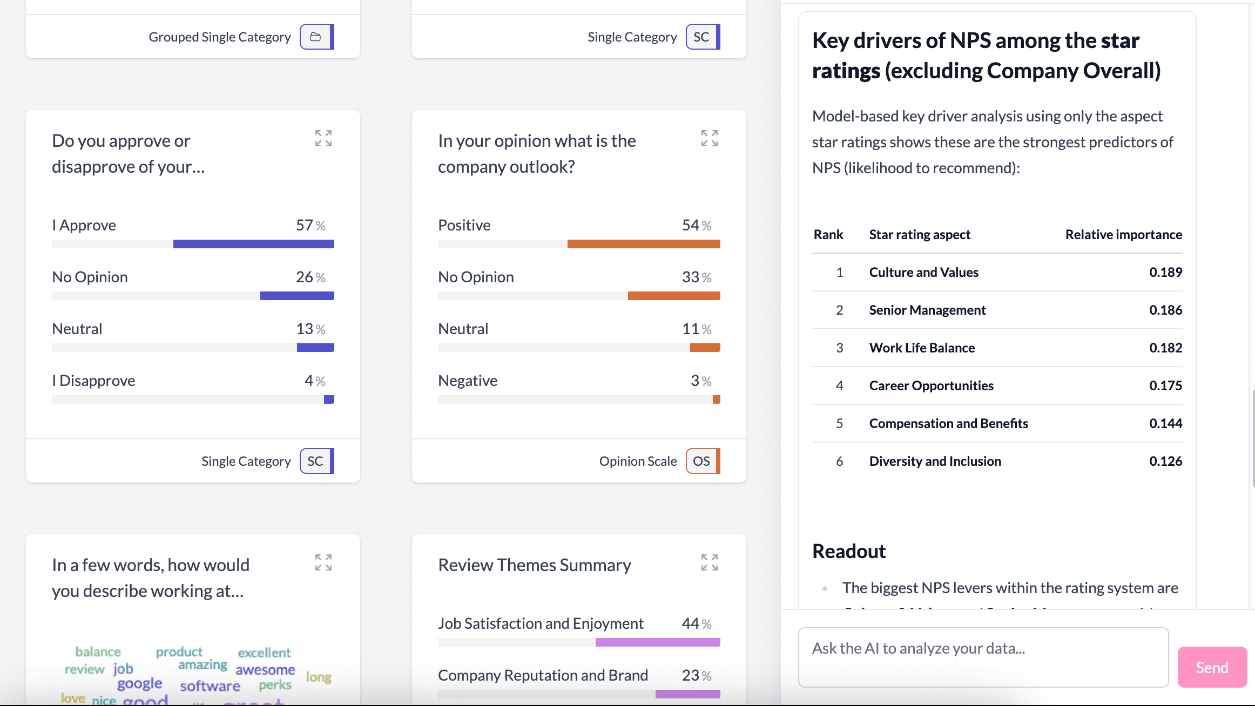Click the SC icon on the top Single Category card

(702, 37)
